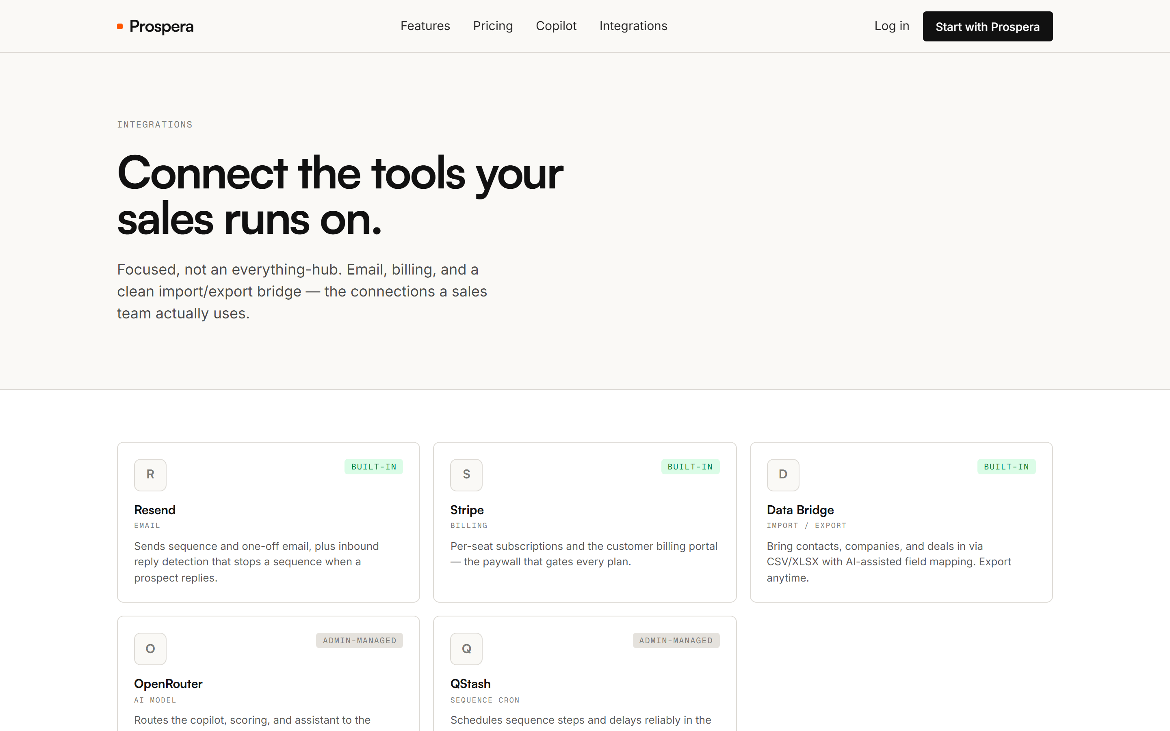
Task: Click the Start with Prospera button
Action: [987, 26]
